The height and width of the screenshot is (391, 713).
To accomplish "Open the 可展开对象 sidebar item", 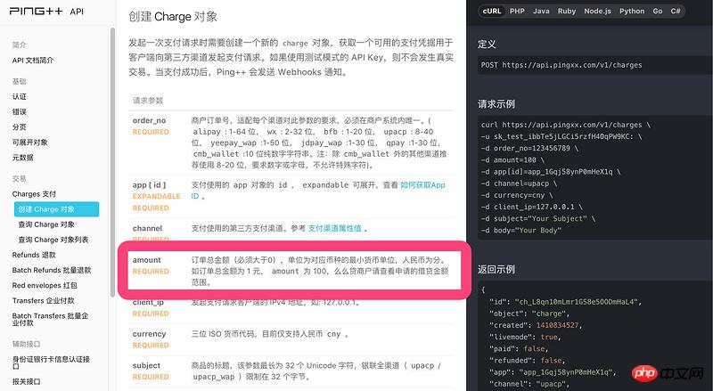I will pos(30,143).
